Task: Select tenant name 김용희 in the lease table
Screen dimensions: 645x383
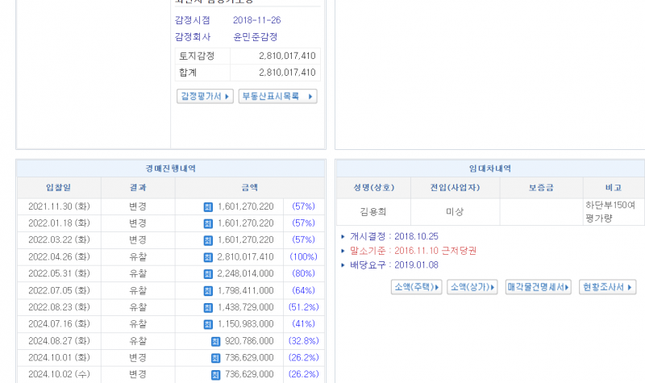Action: [373, 211]
